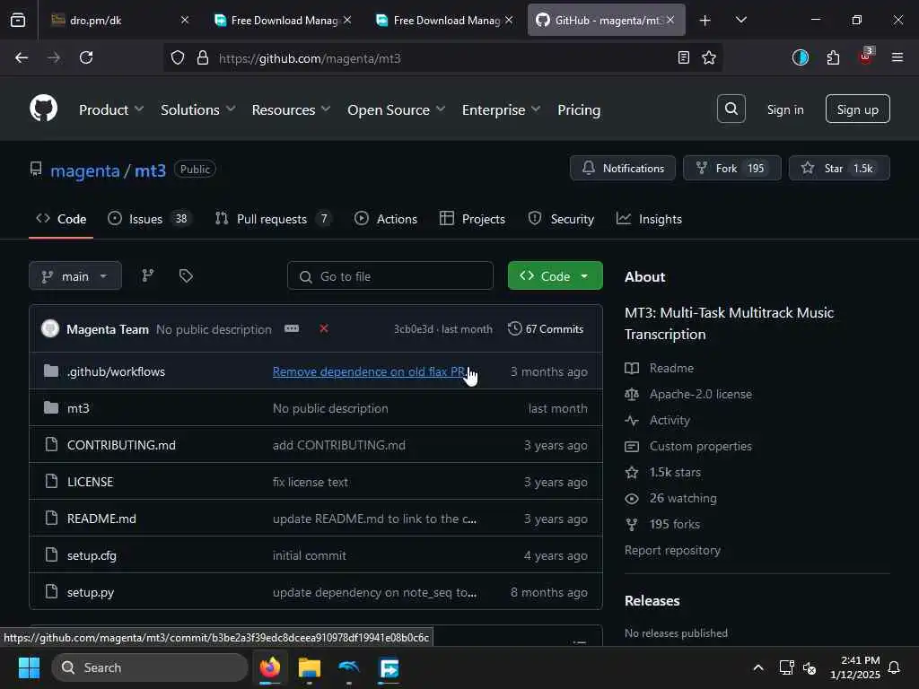Viewport: 919px width, 689px height.
Task: Click the uBlock extension icon with badge
Action: 866,57
